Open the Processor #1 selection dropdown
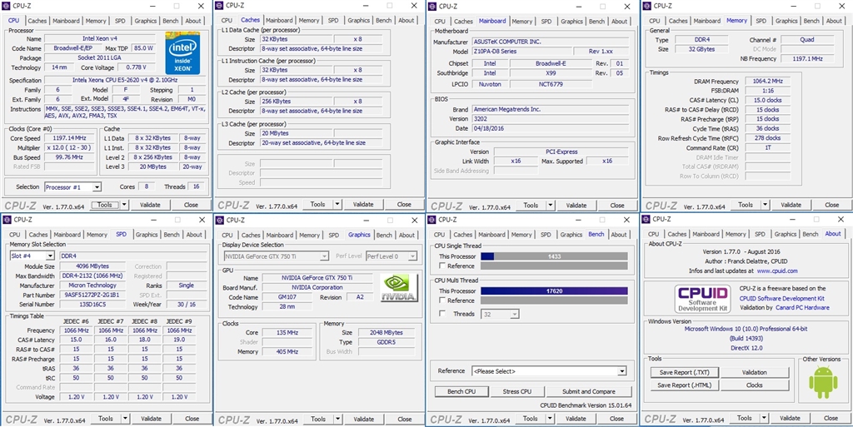This screenshot has width=853, height=427. pyautogui.click(x=73, y=187)
